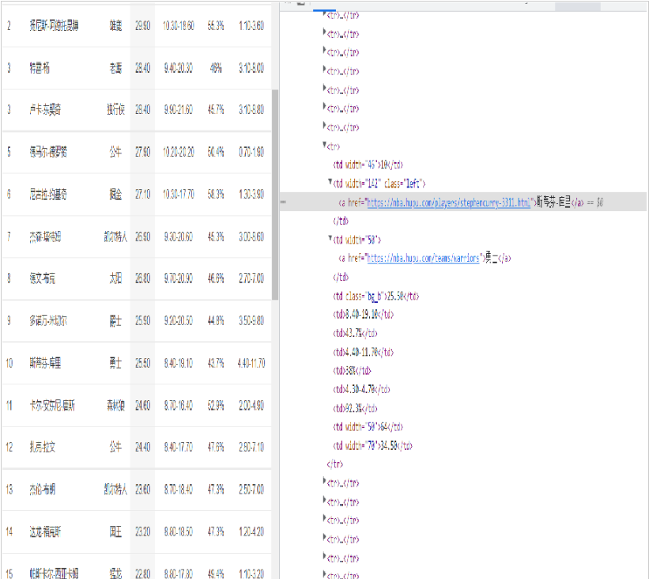Viewport: 649px width, 579px height.
Task: Open player link 扬尼斯-阿德托昆博
Action: (x=54, y=25)
